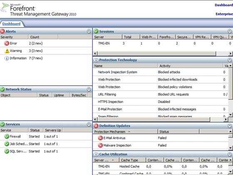233x175 pixels.
Task: Click the Blocked policy violations activity
Action: [x=175, y=87]
